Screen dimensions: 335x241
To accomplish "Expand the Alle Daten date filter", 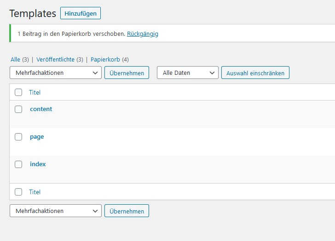I will coord(188,73).
